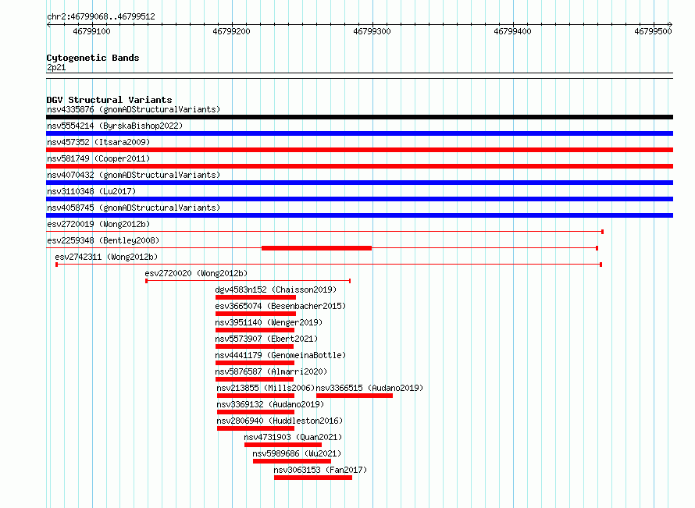Open the nsv4731903 (Quan2021) label

[x=293, y=437]
